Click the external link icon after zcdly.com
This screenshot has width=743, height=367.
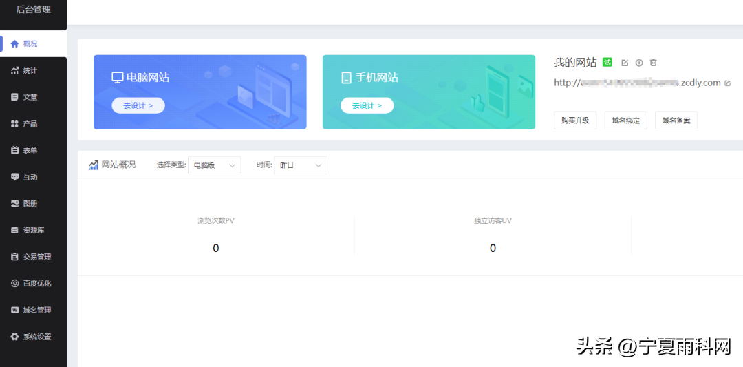click(727, 83)
